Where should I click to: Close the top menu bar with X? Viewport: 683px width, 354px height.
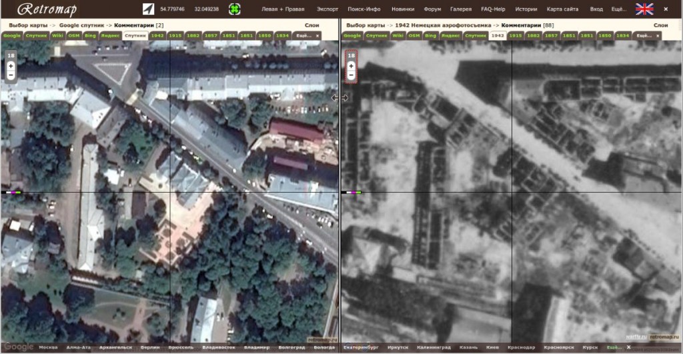(x=666, y=9)
